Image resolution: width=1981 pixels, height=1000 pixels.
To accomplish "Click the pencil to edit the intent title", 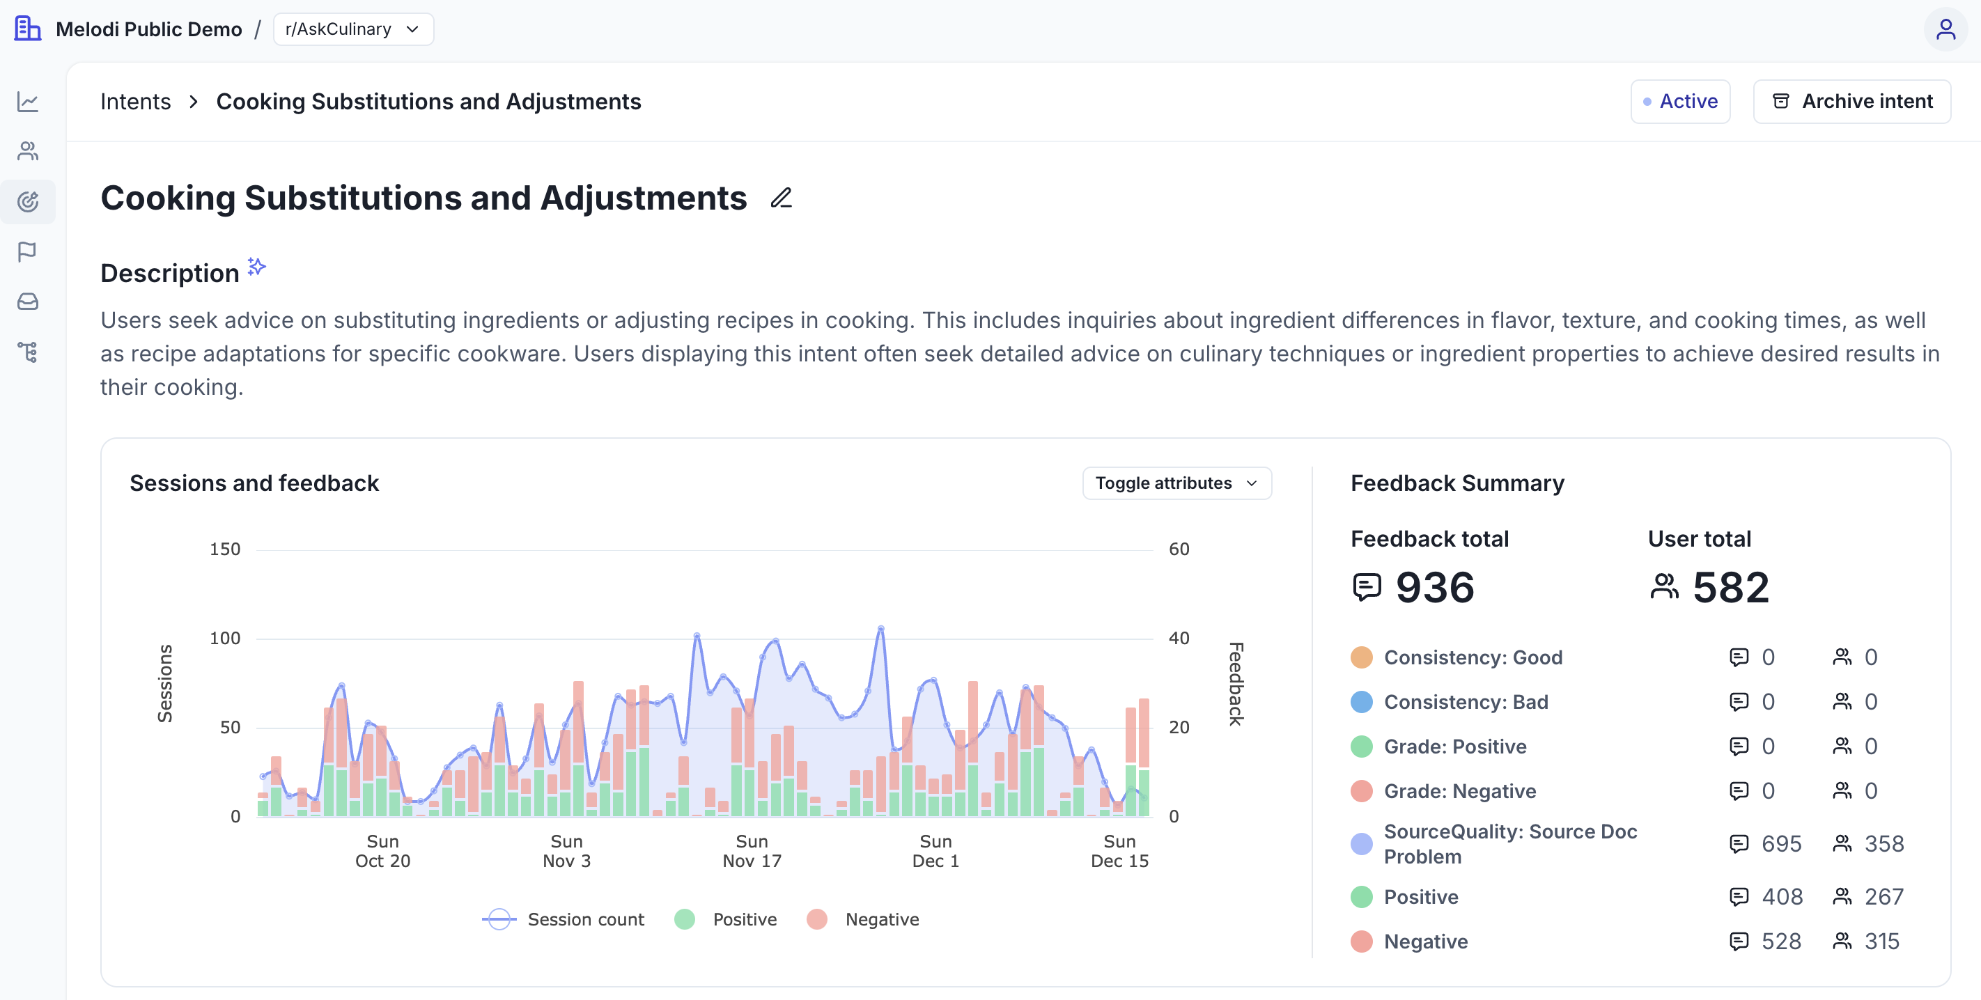I will click(x=782, y=198).
